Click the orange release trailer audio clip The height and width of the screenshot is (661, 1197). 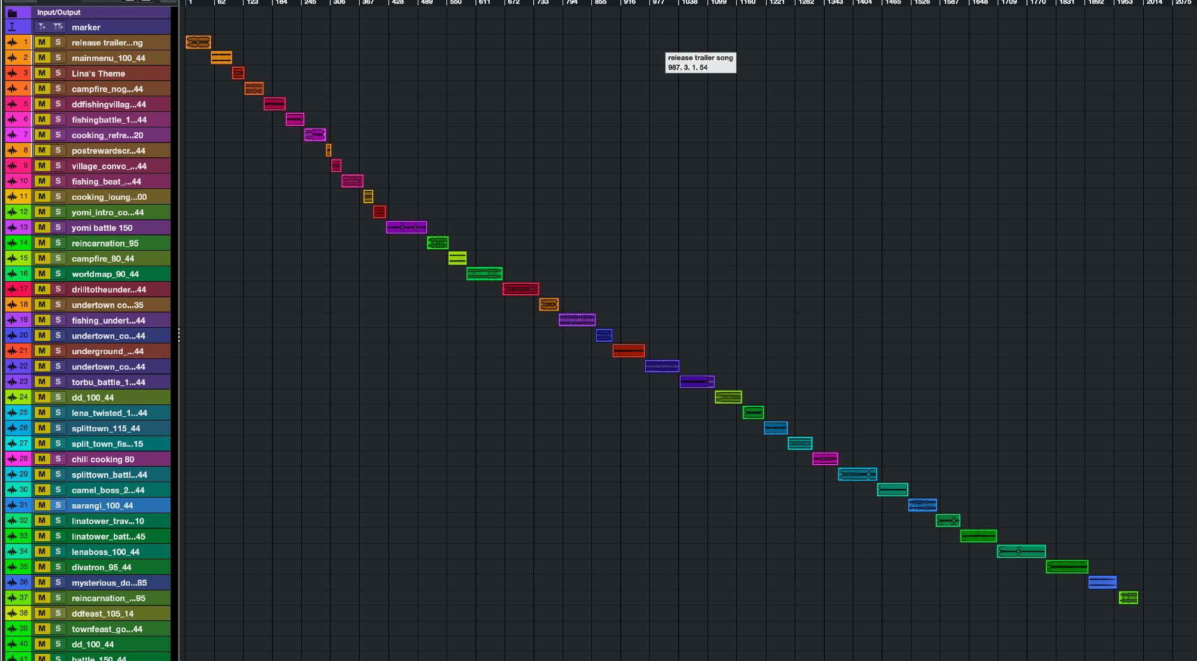click(198, 42)
